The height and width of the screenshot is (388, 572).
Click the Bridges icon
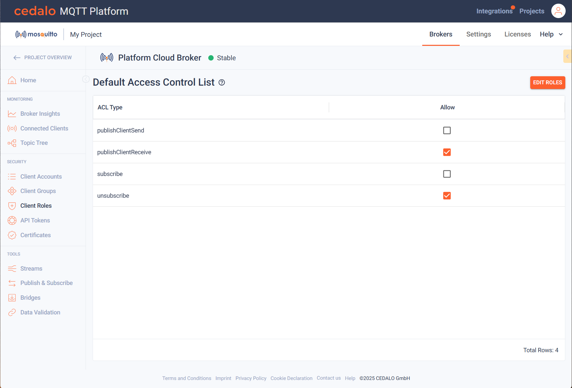click(x=12, y=298)
